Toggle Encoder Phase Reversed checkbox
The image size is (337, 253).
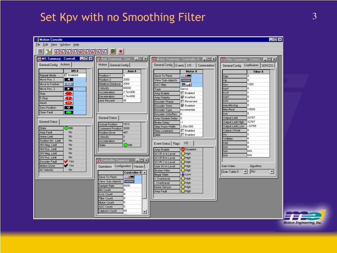182,101
